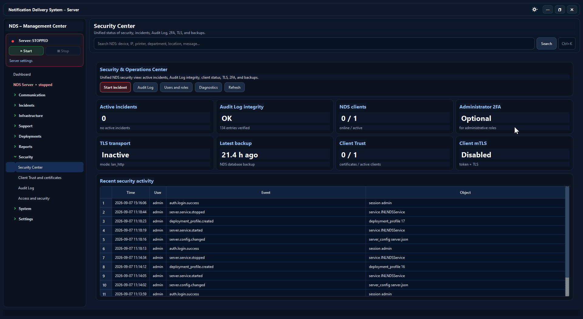Click the Event column header
This screenshot has width=583, height=319.
pos(266,193)
